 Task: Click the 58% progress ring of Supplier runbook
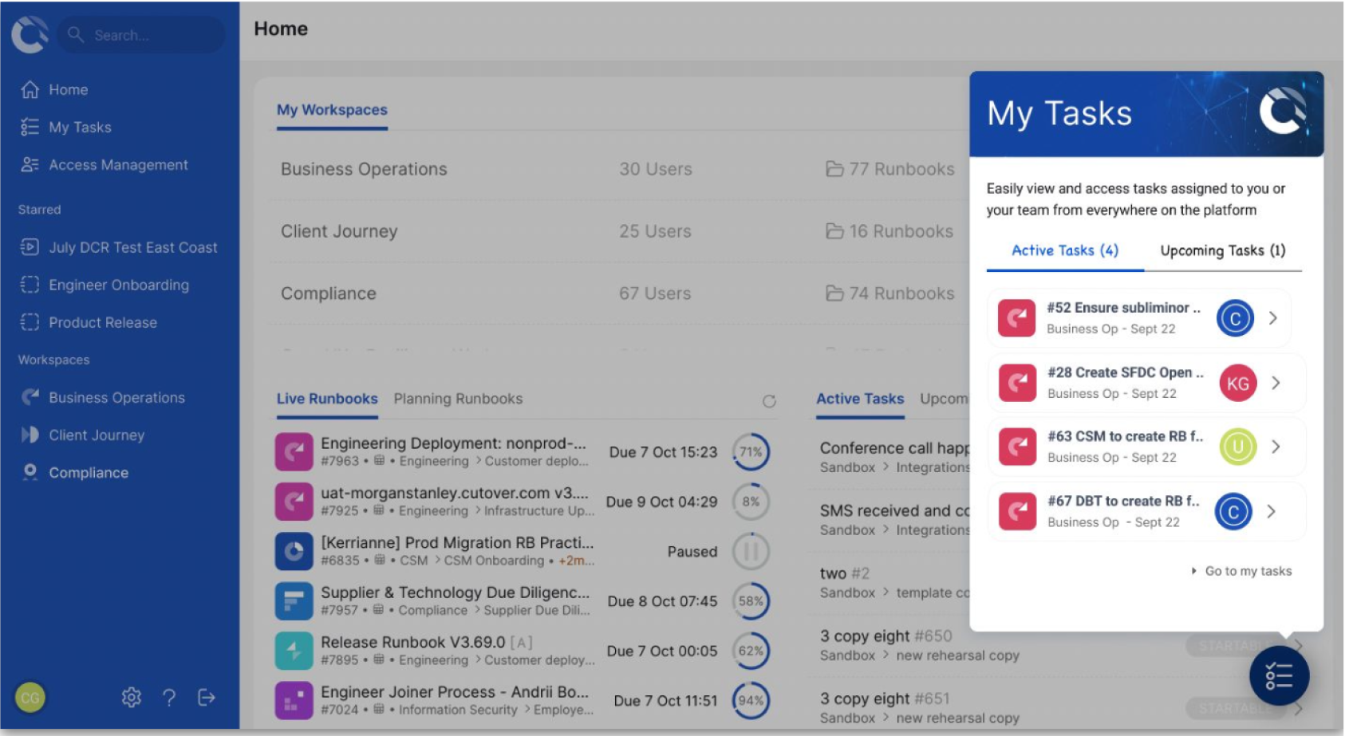point(751,600)
